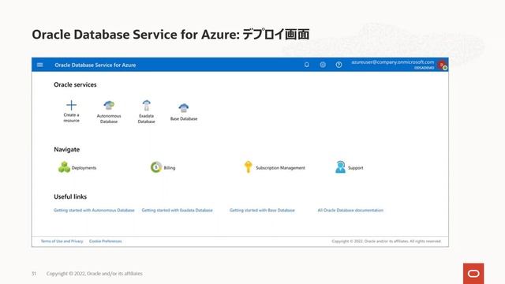
Task: Click the Navigate heading
Action: (66, 149)
